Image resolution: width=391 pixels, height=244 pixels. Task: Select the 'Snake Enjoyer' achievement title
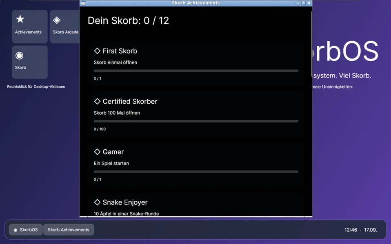(125, 202)
